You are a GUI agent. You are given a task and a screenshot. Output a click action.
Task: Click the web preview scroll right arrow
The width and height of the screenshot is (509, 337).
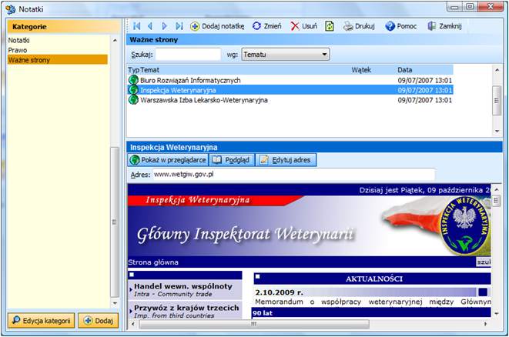click(x=486, y=324)
